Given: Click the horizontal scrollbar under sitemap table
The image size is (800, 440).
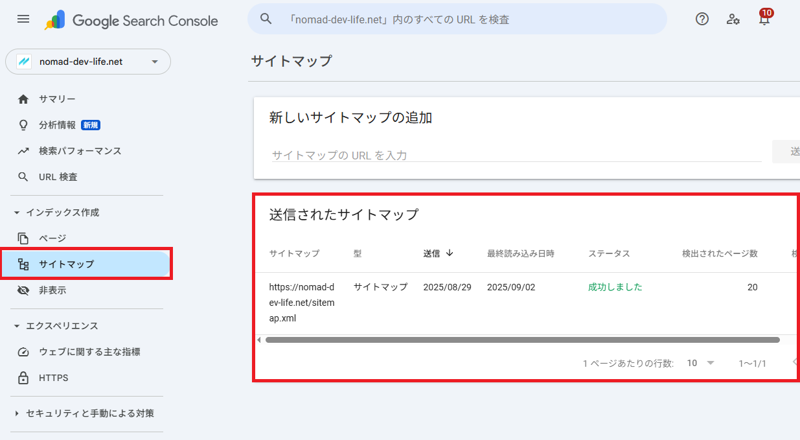Looking at the screenshot, I should pyautogui.click(x=522, y=340).
